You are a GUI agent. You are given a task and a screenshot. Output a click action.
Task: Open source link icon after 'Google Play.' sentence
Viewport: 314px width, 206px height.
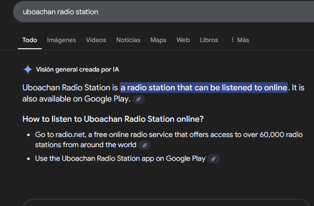(138, 99)
